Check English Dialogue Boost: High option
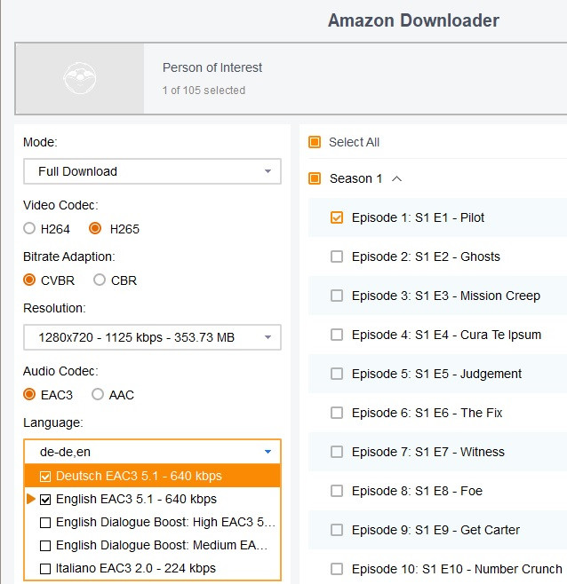The image size is (567, 584). click(x=46, y=522)
